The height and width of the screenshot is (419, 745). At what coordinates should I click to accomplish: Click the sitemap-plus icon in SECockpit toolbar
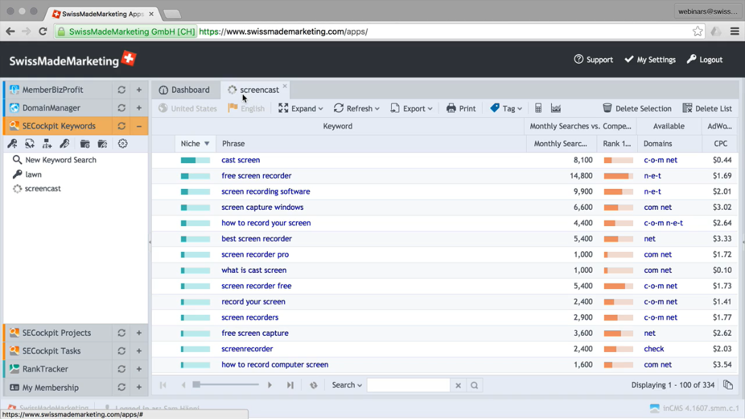tap(47, 144)
